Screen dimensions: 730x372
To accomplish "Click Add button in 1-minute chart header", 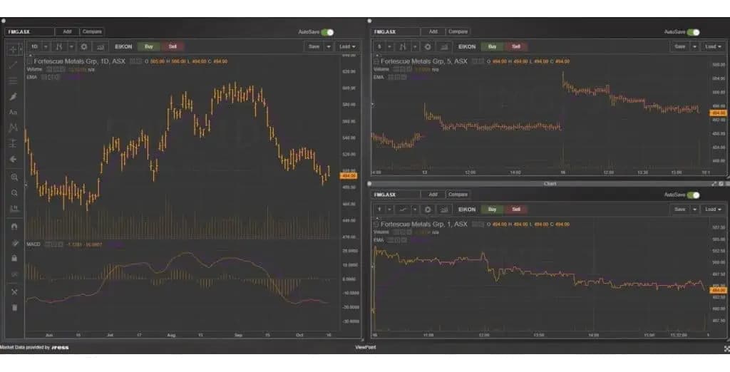I will [433, 195].
